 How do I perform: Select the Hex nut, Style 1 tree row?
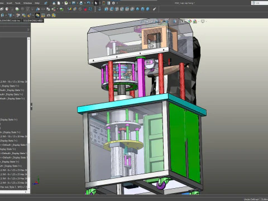(13, 187)
